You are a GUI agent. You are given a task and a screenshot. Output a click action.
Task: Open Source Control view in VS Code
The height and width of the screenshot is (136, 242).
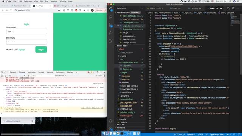(x=110, y=25)
